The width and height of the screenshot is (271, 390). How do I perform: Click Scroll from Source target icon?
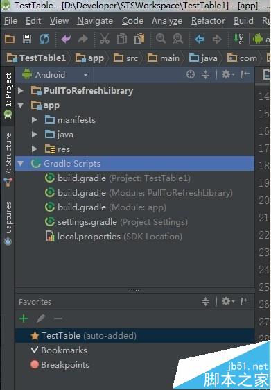point(191,74)
